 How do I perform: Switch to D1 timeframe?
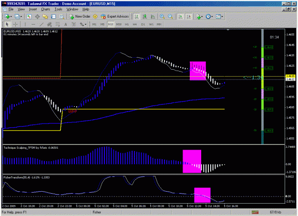click(143, 24)
